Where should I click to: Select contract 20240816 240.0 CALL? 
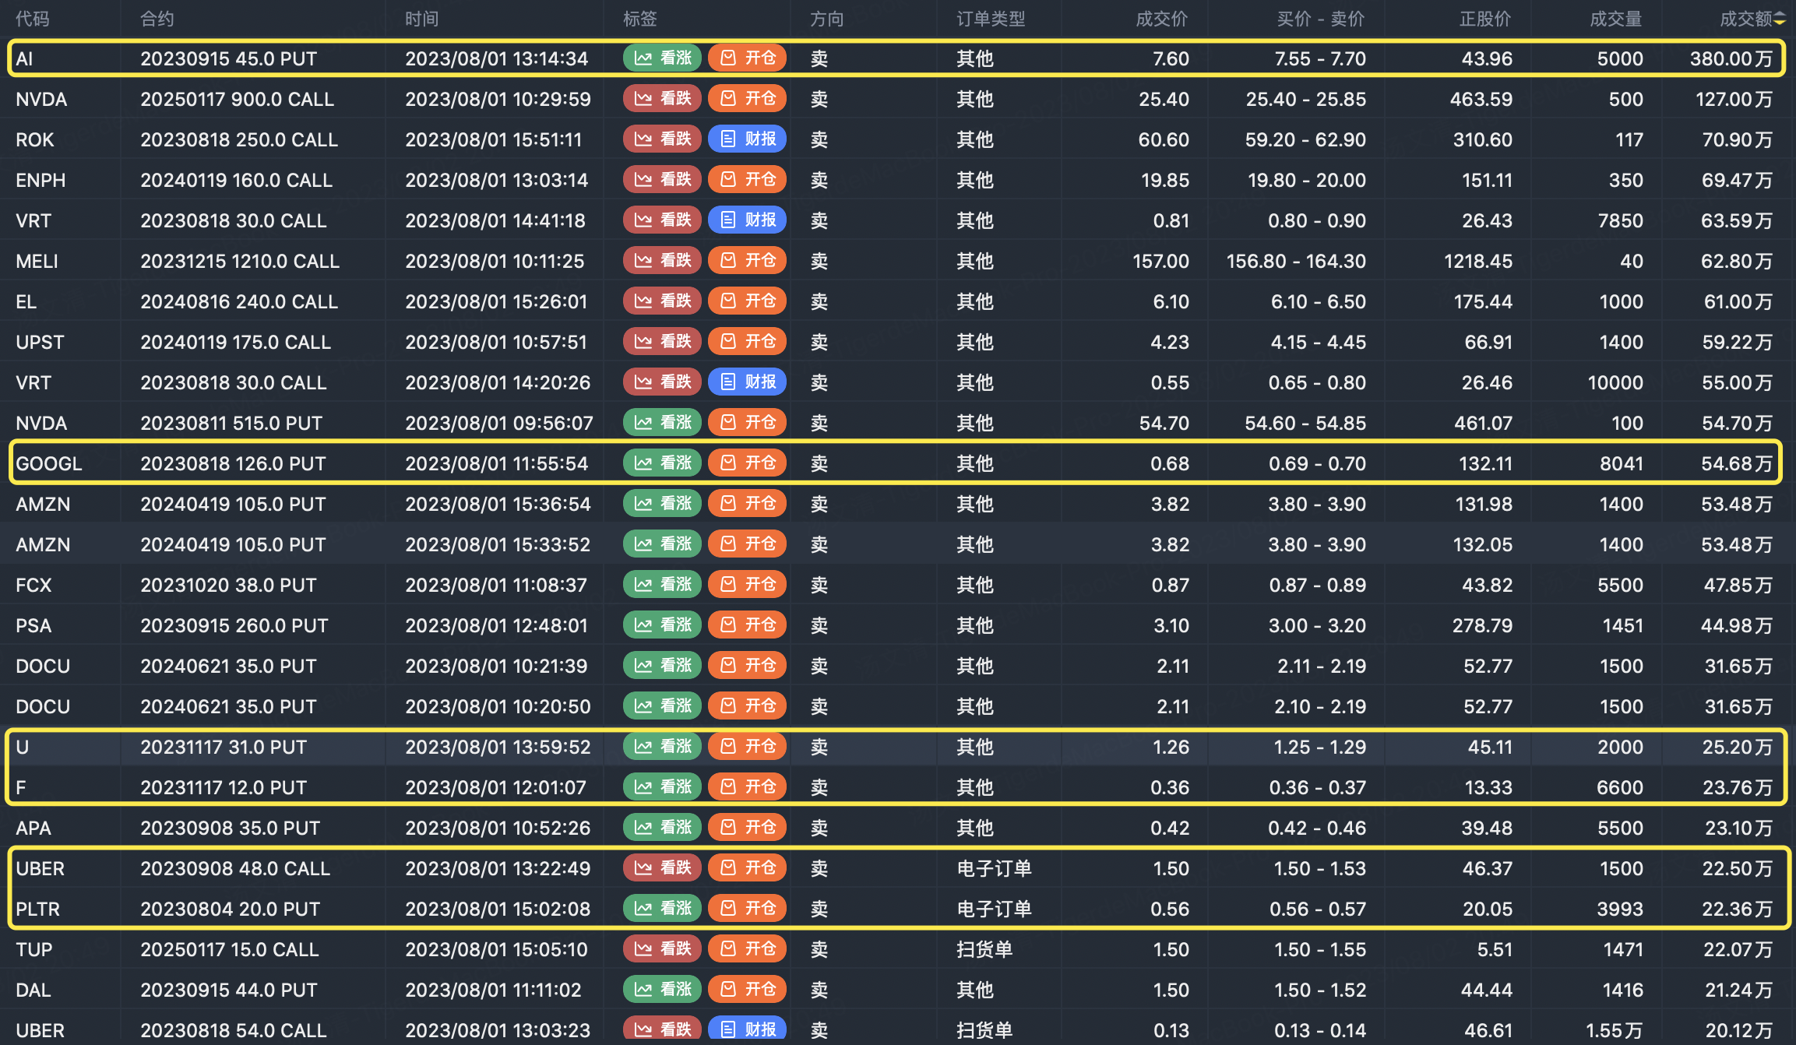click(239, 301)
